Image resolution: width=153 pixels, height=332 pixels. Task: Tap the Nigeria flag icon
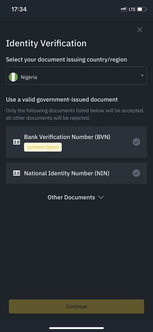click(13, 77)
